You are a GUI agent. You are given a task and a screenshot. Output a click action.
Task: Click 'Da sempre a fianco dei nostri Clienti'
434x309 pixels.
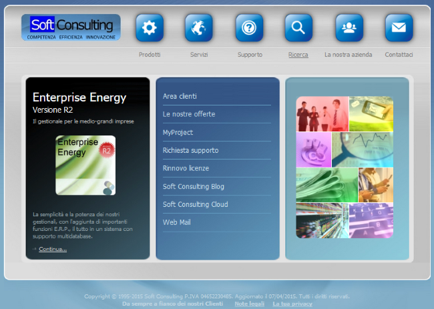(x=172, y=304)
